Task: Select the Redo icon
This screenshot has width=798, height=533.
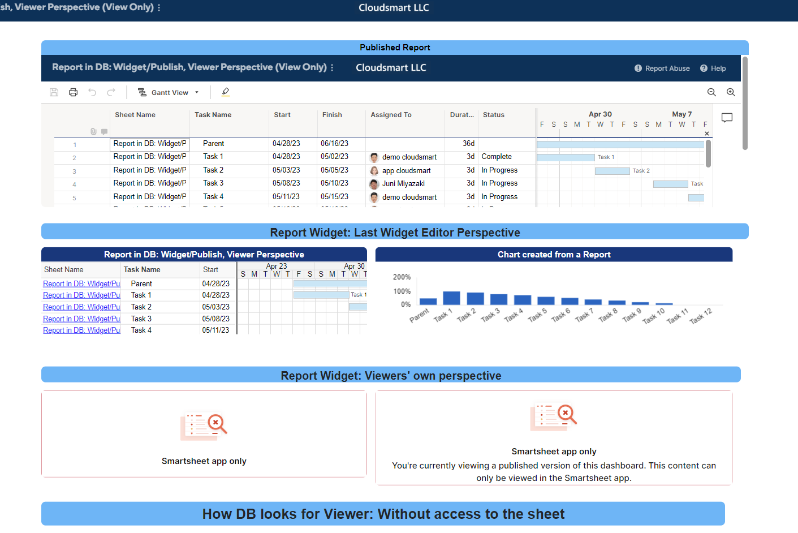Action: (111, 92)
